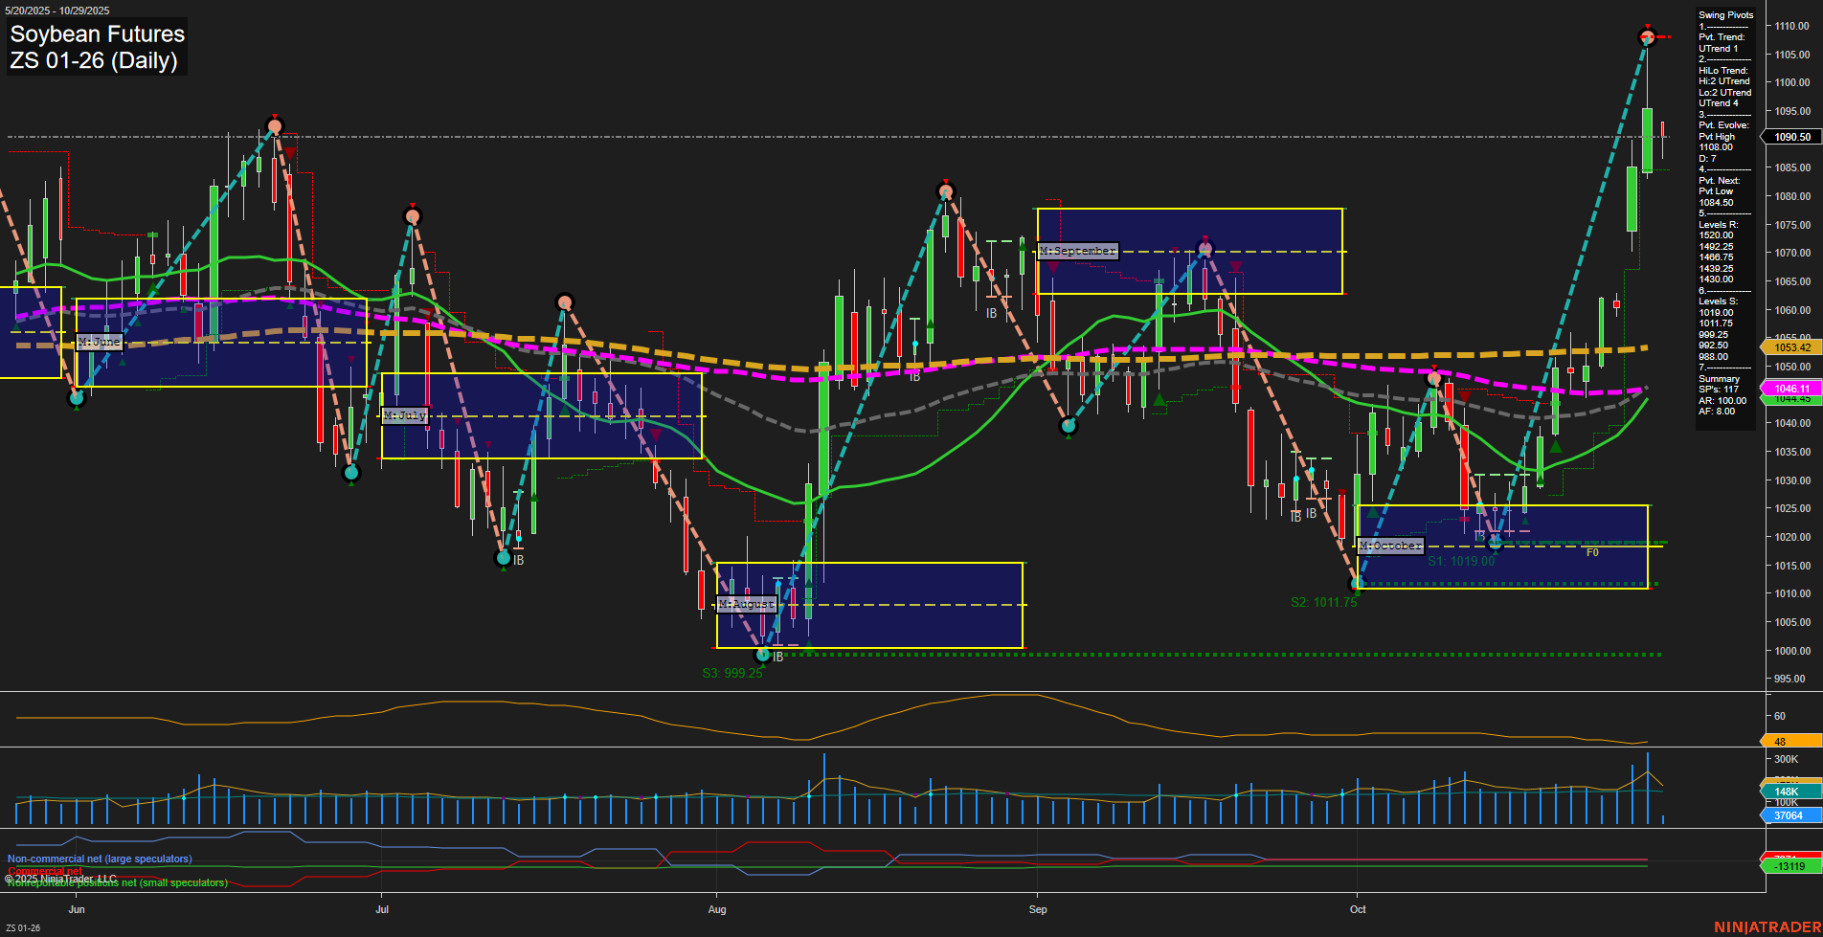
Task: Click the M:September range box label
Action: coord(1078,251)
